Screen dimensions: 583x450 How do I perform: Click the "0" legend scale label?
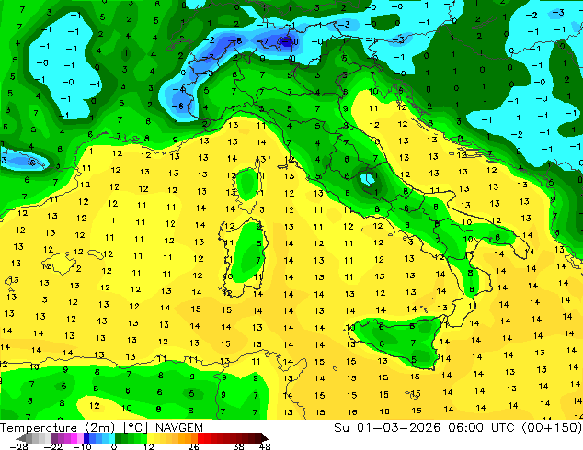tap(114, 446)
